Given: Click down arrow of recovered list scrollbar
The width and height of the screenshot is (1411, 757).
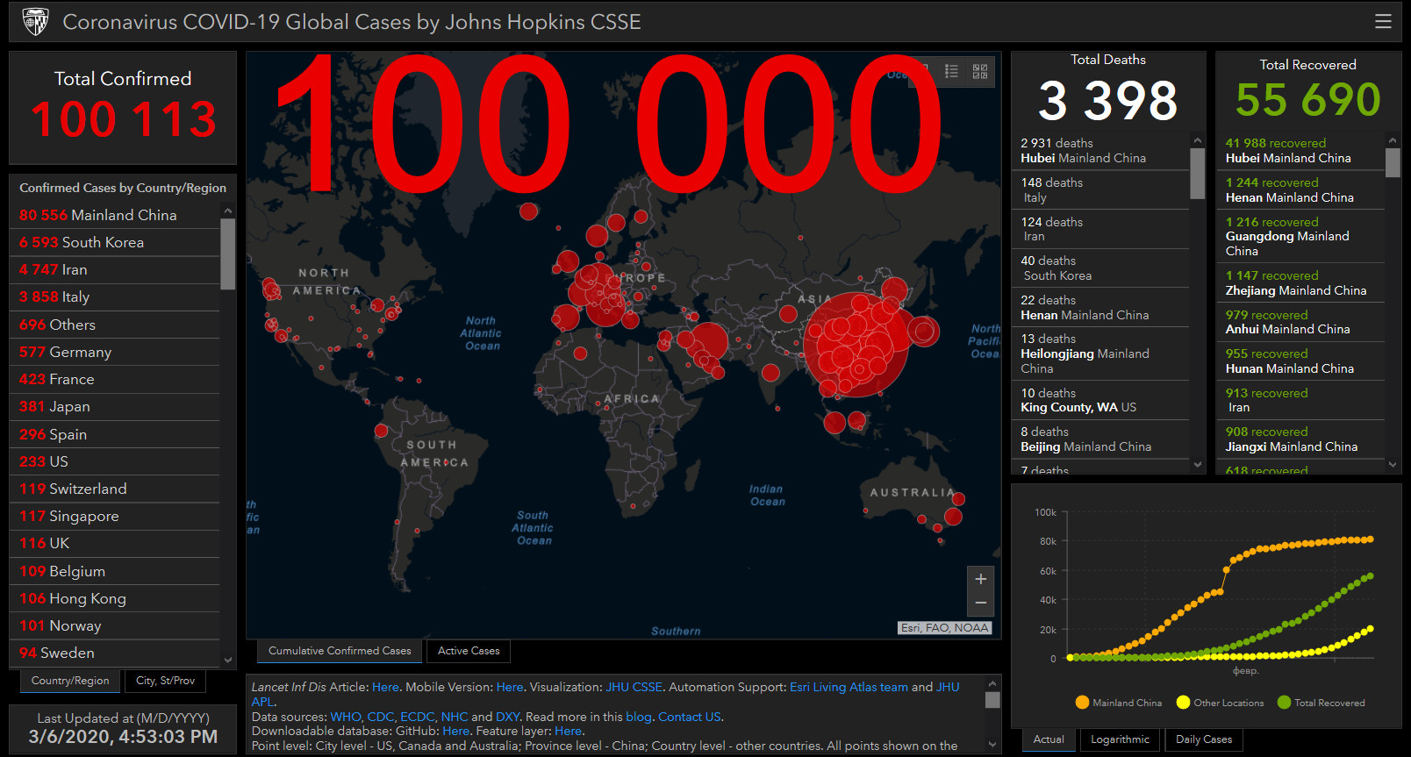Looking at the screenshot, I should (x=1393, y=465).
